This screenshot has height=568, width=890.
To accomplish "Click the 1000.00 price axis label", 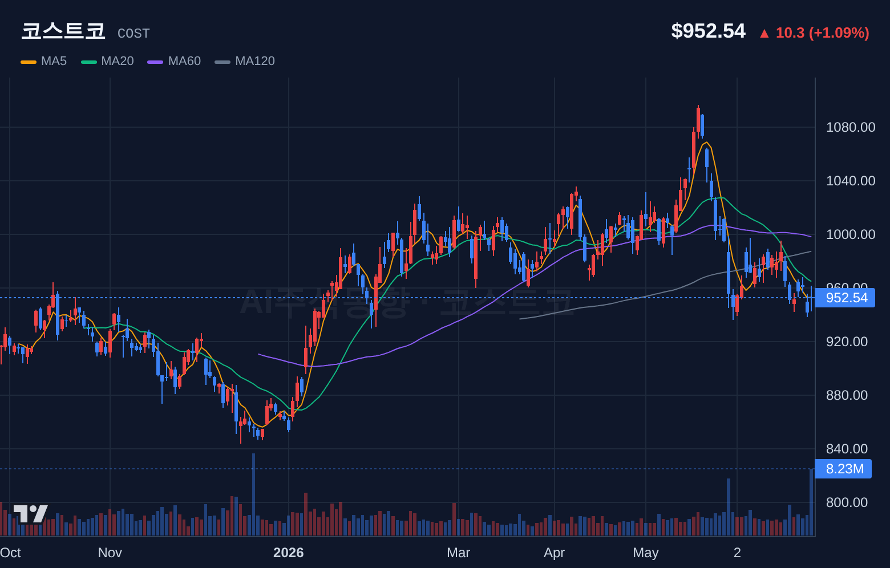I will tap(851, 234).
